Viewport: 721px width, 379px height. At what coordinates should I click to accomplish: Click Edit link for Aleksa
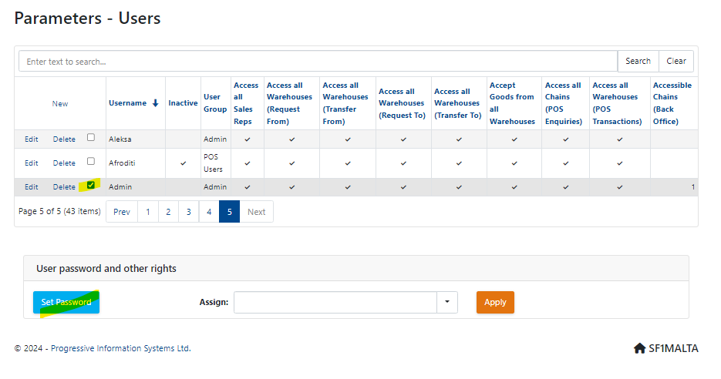coord(31,139)
